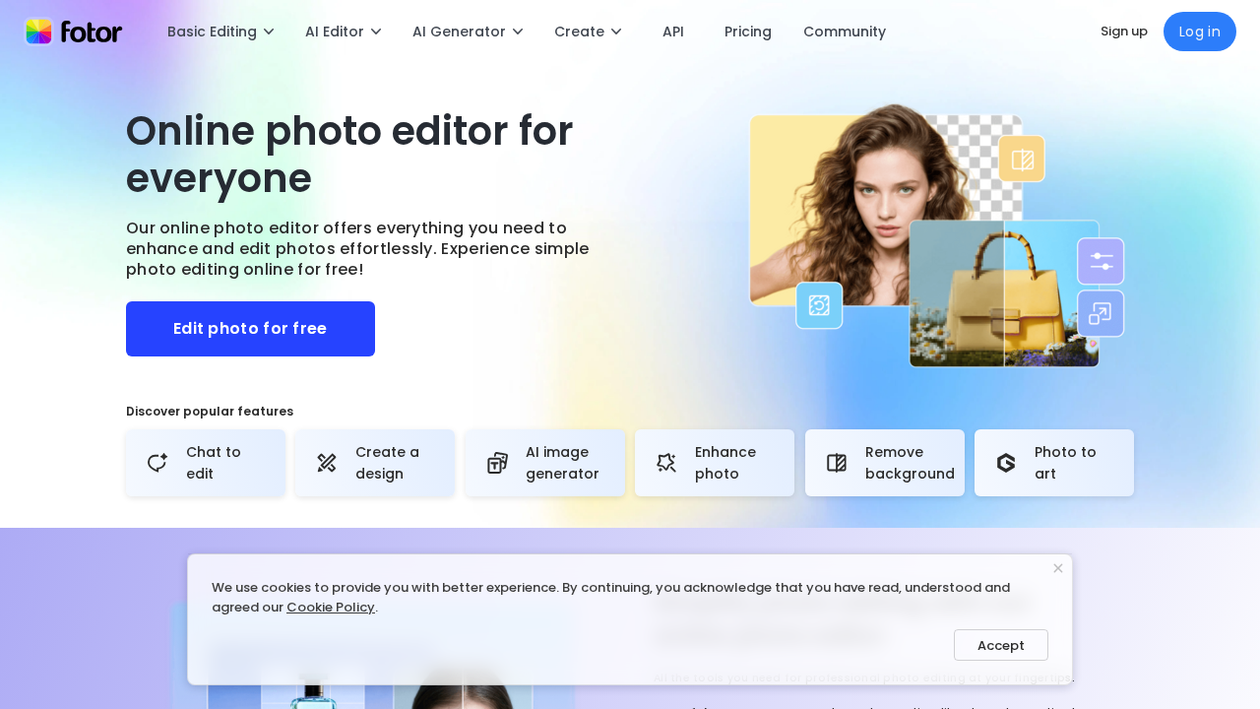Click the Create a design pencil icon
Screen dimensions: 1260x709
(327, 463)
